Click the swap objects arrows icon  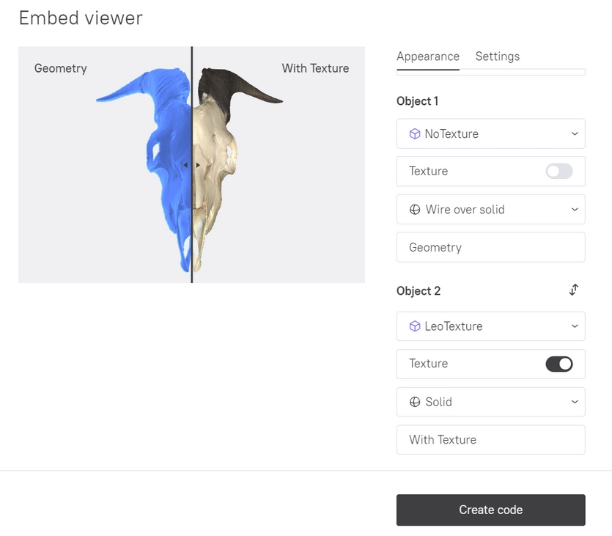(x=573, y=290)
